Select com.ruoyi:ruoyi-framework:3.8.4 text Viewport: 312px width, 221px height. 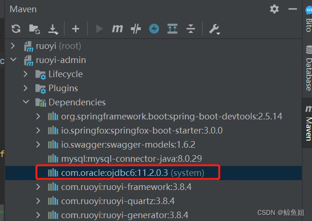point(126,187)
